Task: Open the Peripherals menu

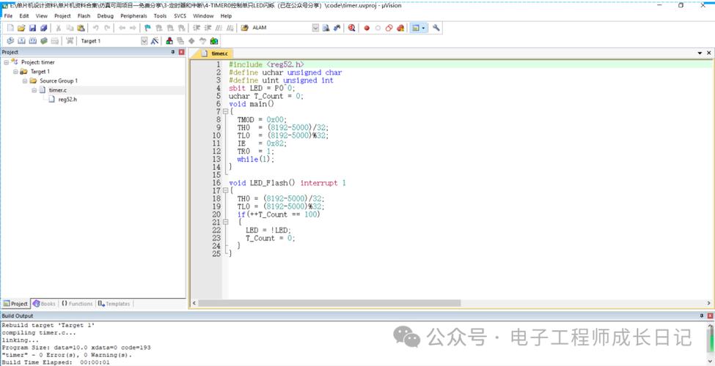Action: tap(133, 16)
